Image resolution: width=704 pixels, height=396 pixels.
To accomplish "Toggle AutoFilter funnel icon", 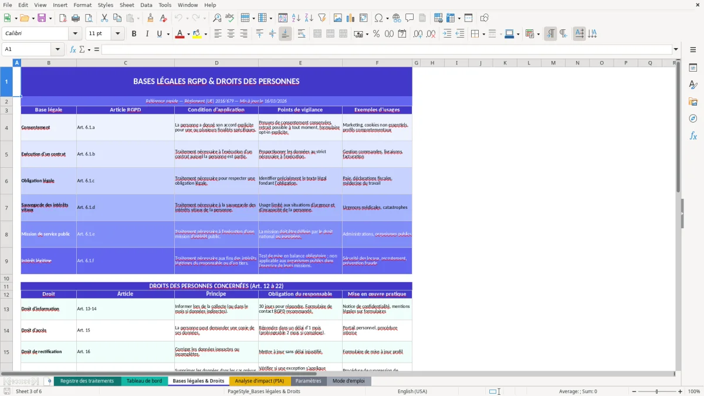I will (x=321, y=18).
